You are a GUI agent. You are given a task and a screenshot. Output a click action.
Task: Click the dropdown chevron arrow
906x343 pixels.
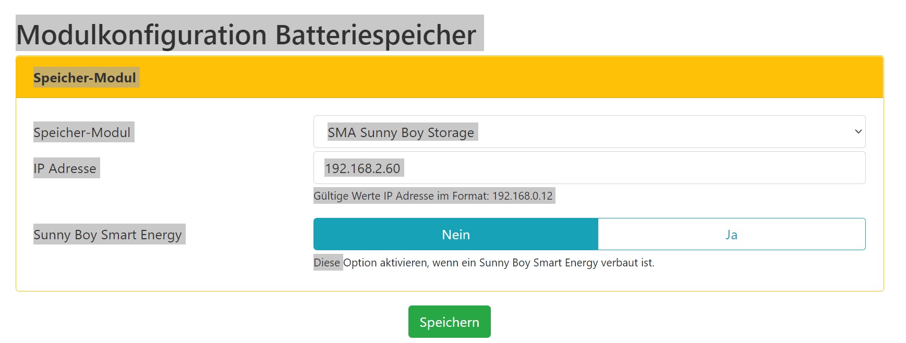pyautogui.click(x=858, y=132)
